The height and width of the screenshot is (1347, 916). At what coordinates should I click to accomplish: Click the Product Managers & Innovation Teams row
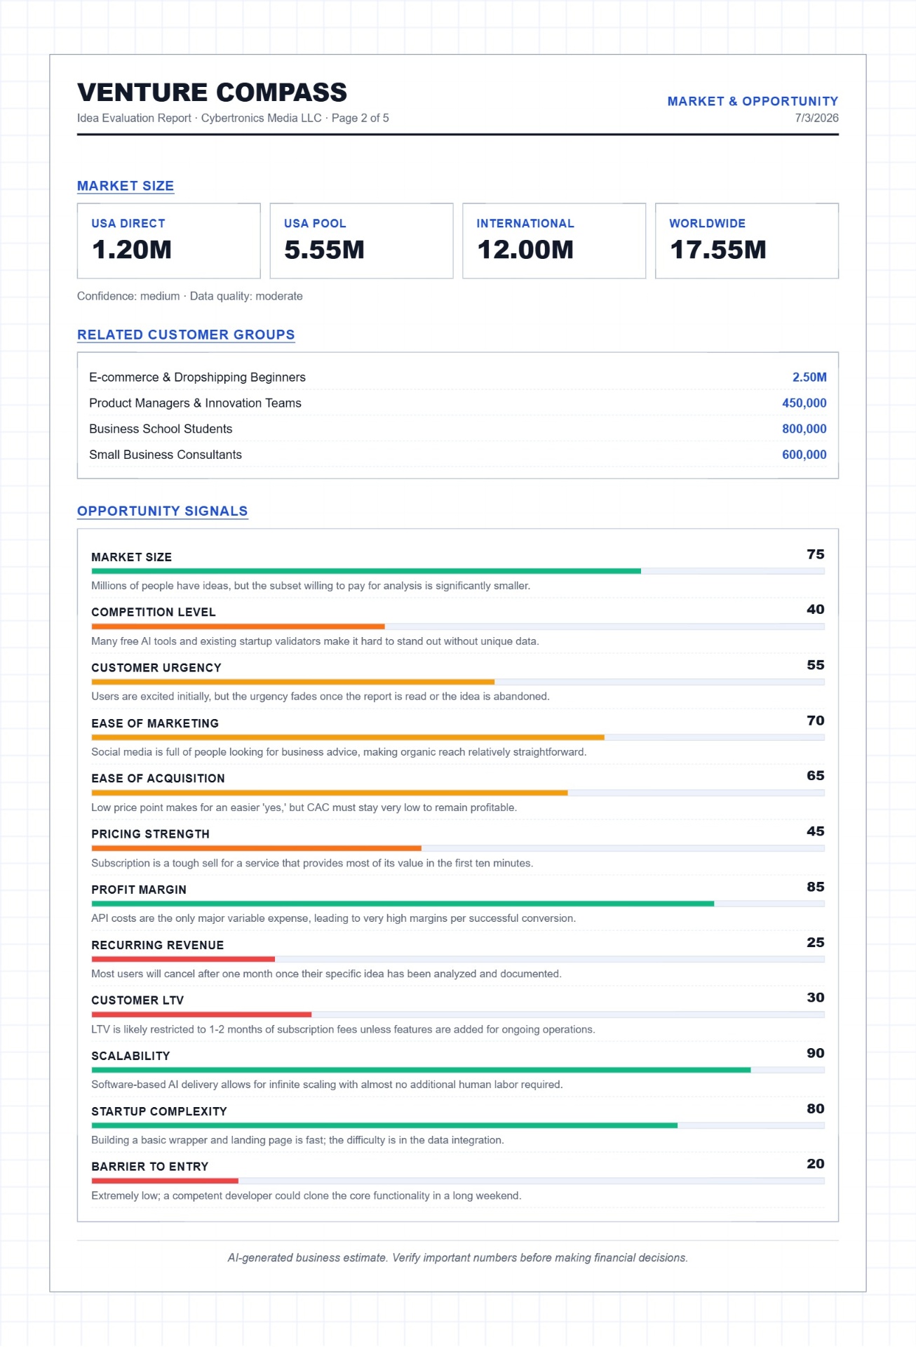point(458,403)
